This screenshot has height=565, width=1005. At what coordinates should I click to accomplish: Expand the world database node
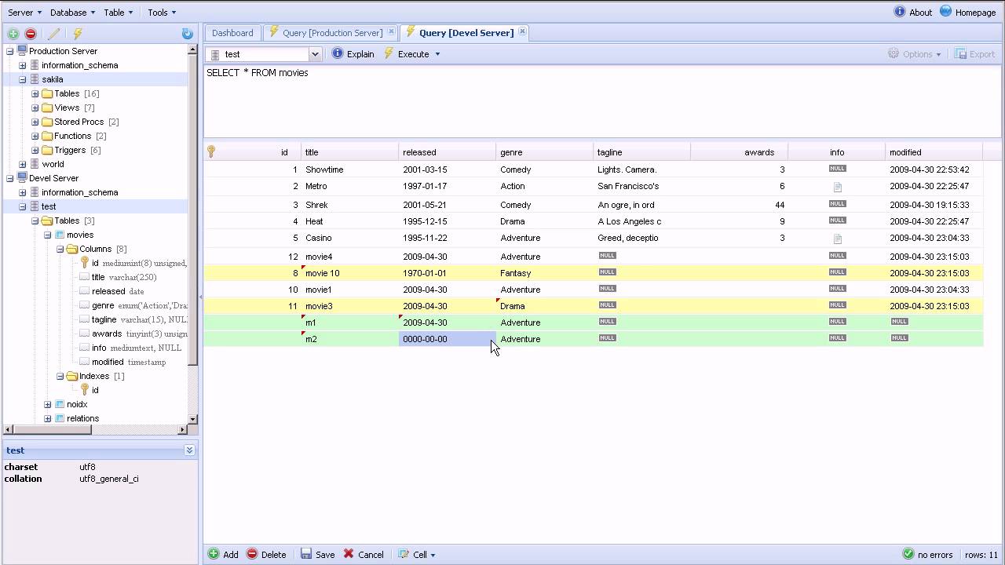22,164
